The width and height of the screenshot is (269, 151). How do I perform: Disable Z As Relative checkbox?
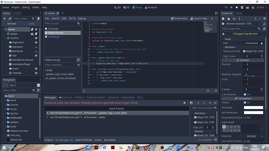[245, 95]
